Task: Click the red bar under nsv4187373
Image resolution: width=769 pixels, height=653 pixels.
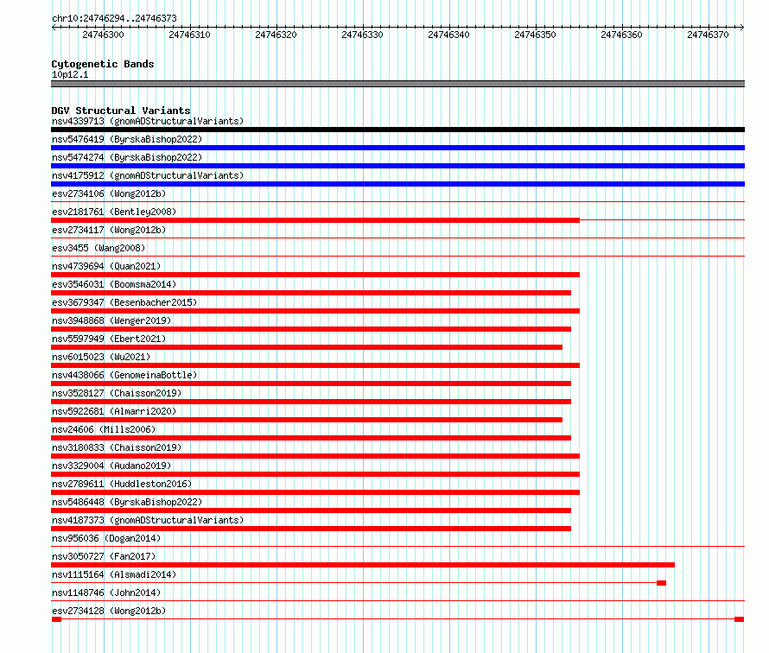Action: (311, 529)
